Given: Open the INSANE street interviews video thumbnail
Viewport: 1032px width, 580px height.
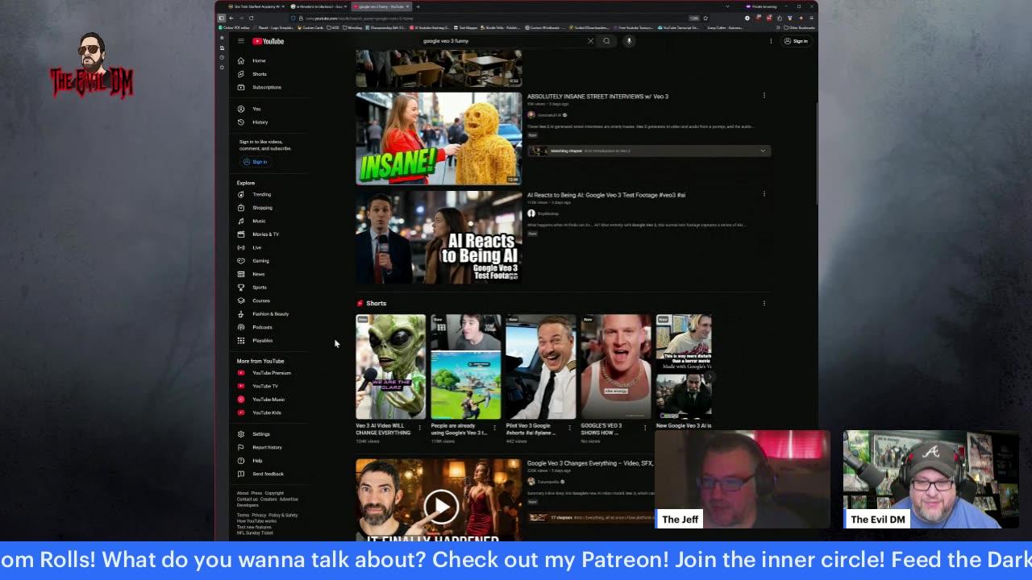Looking at the screenshot, I should [x=439, y=139].
